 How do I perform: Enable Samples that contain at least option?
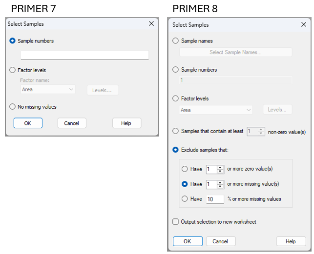(176, 131)
